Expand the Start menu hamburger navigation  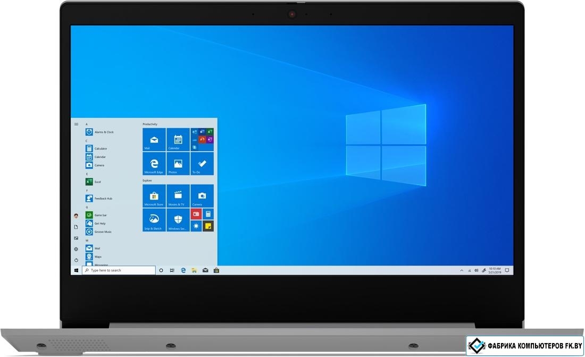pyautogui.click(x=76, y=124)
